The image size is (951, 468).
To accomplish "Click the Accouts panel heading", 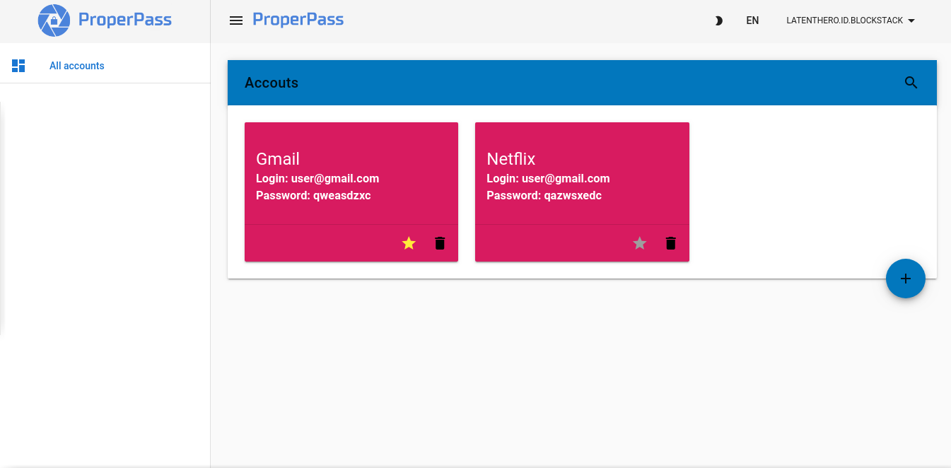I will 272,83.
